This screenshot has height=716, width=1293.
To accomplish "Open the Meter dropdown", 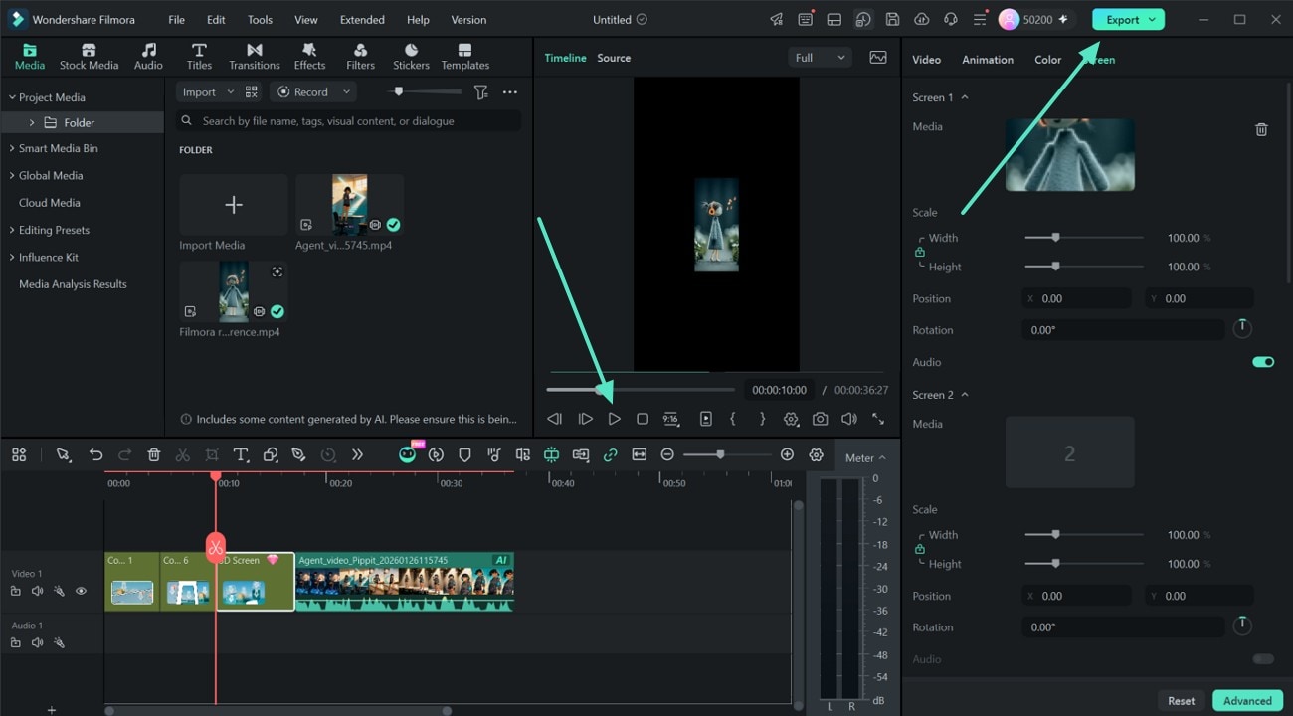I will (865, 457).
